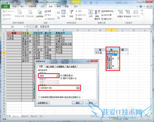Click the From Access data import icon

tap(4, 11)
